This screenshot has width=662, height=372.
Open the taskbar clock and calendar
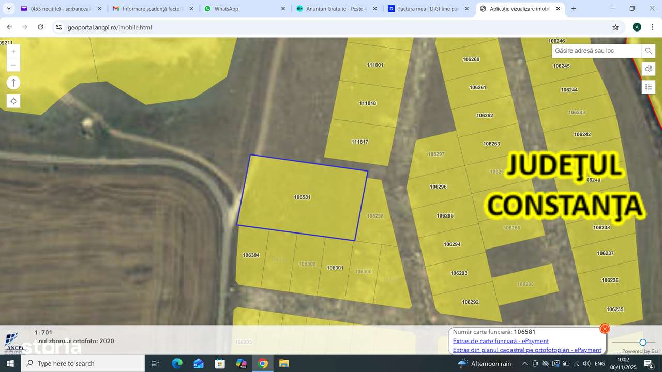click(x=623, y=363)
